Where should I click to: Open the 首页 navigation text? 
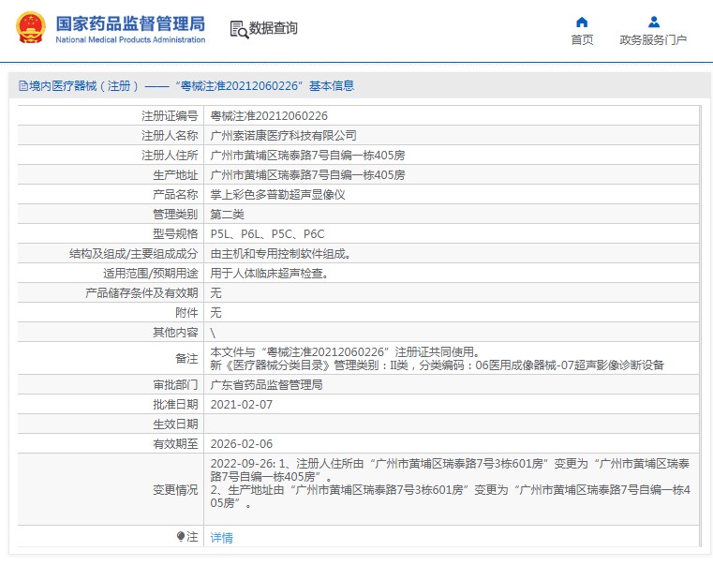coord(582,40)
